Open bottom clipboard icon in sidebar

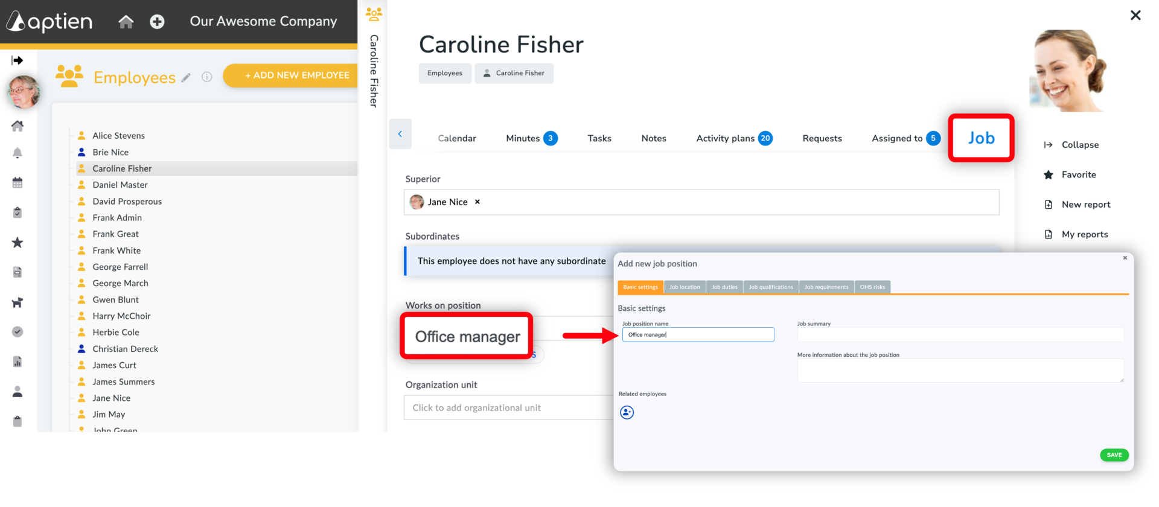[18, 421]
